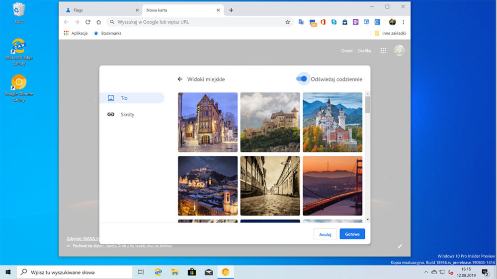Open the Google Chrome Canary desktop shortcut
Screen dimensions: 497x279
pos(19,88)
